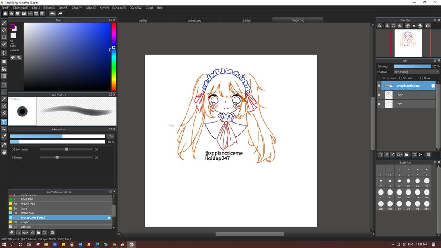Screen dimensions: 441x248
Task: Click the foreground blue color swatch
Action: coord(12,27)
